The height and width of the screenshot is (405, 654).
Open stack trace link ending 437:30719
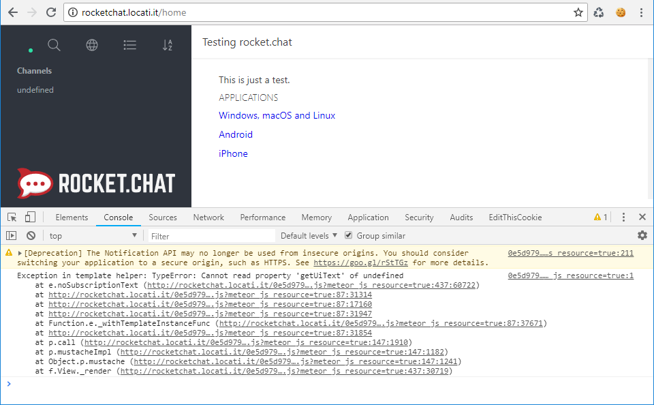[x=285, y=372]
